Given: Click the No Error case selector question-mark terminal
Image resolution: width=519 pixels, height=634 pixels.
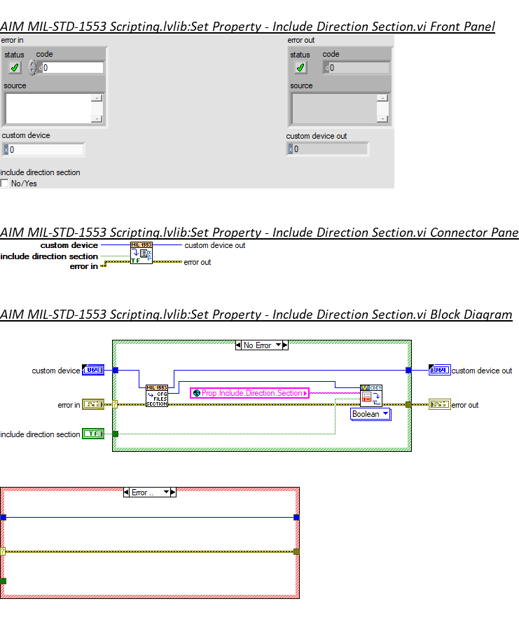Looking at the screenshot, I should click(x=115, y=404).
